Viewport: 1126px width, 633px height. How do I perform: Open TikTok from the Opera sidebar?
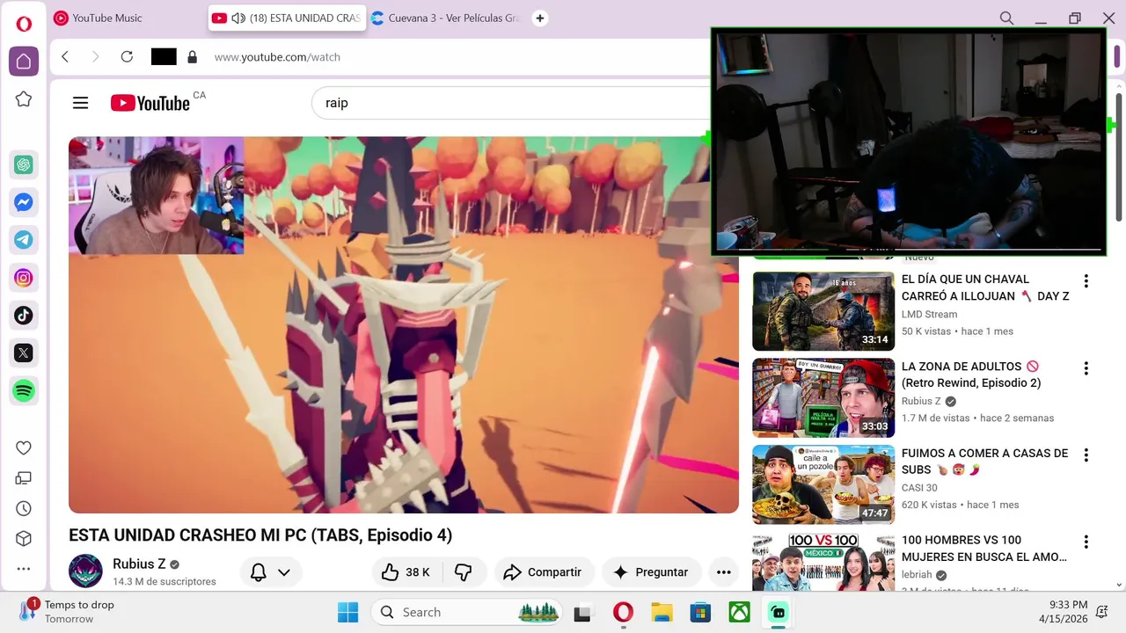24,315
